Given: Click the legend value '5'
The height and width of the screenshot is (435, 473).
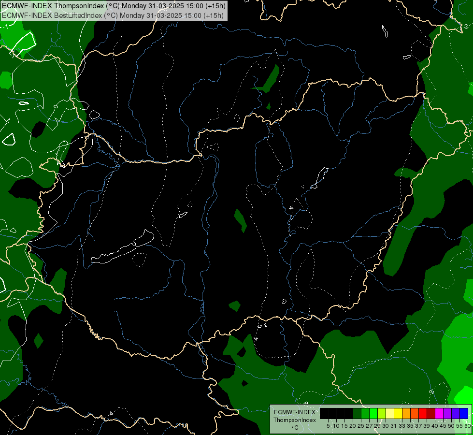Looking at the screenshot, I should 328,426.
